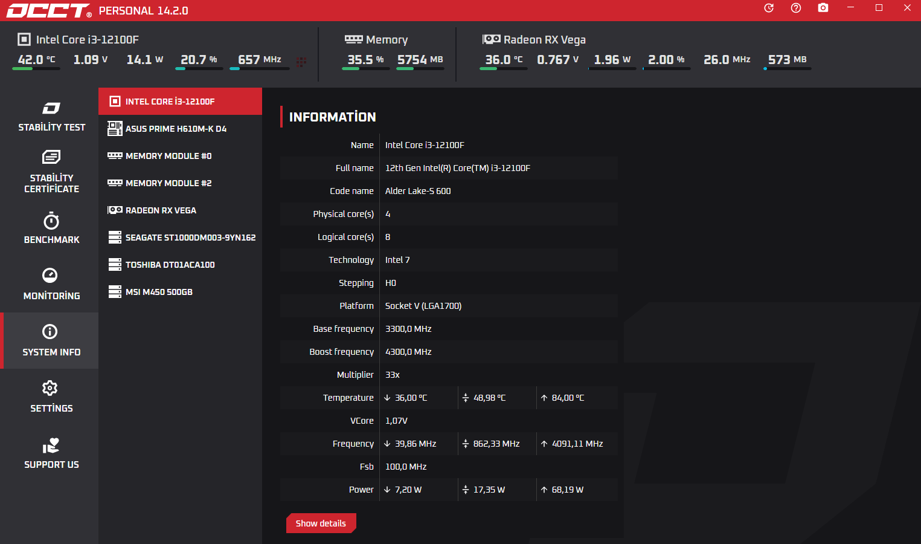Minimize the OCCT window
921x544 pixels.
(850, 8)
